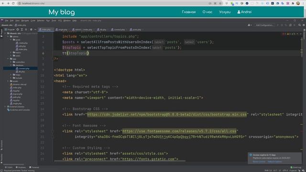Image resolution: width=306 pixels, height=172 pixels.
Task: Expand all in Project panel
Action: click(x=22, y=30)
